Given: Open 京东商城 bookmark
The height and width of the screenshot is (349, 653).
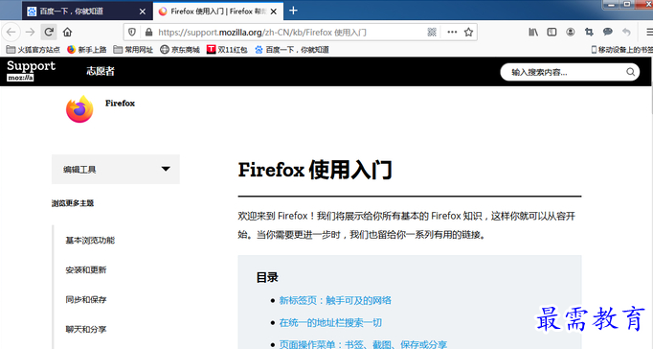Looking at the screenshot, I should 180,50.
